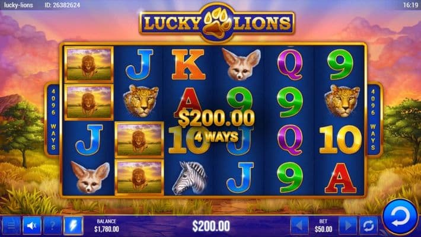The width and height of the screenshot is (421, 237).
Task: Click the leopard symbol on reel two
Action: tap(140, 101)
